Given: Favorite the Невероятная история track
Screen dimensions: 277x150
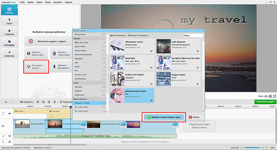Looking at the screenshot, I should 152,100.
